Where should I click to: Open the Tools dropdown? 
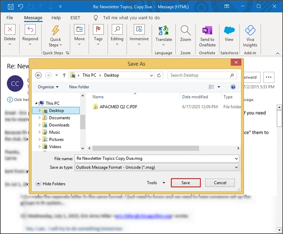(x=156, y=183)
